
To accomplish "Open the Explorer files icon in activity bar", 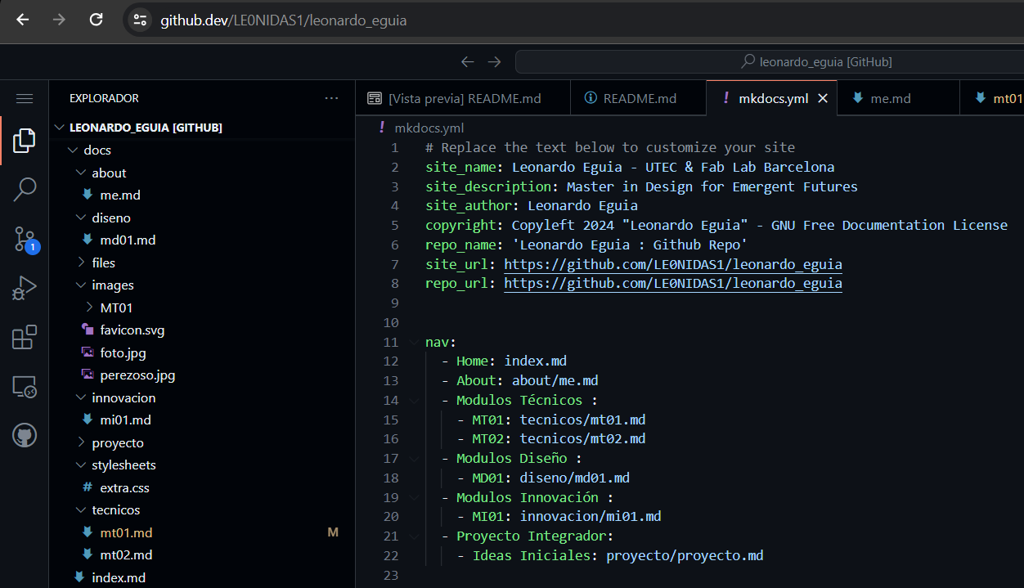I will (25, 141).
